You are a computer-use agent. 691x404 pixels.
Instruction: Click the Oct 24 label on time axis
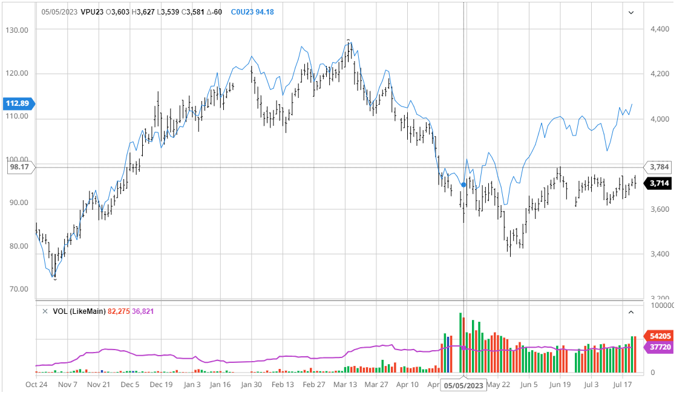pos(37,384)
